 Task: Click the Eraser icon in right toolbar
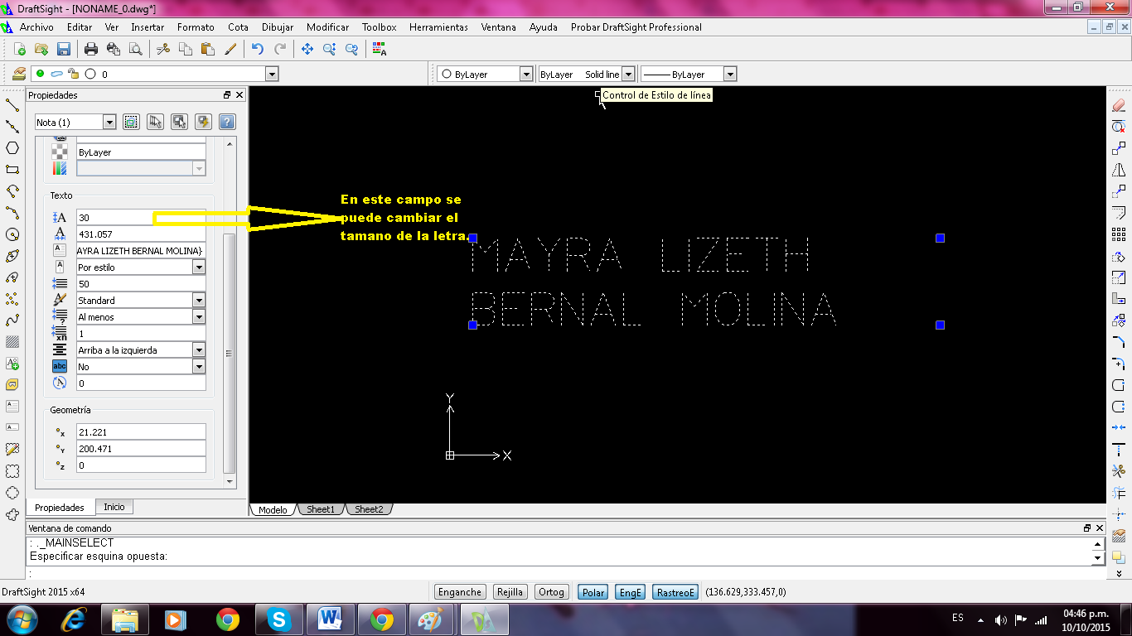tap(1118, 105)
